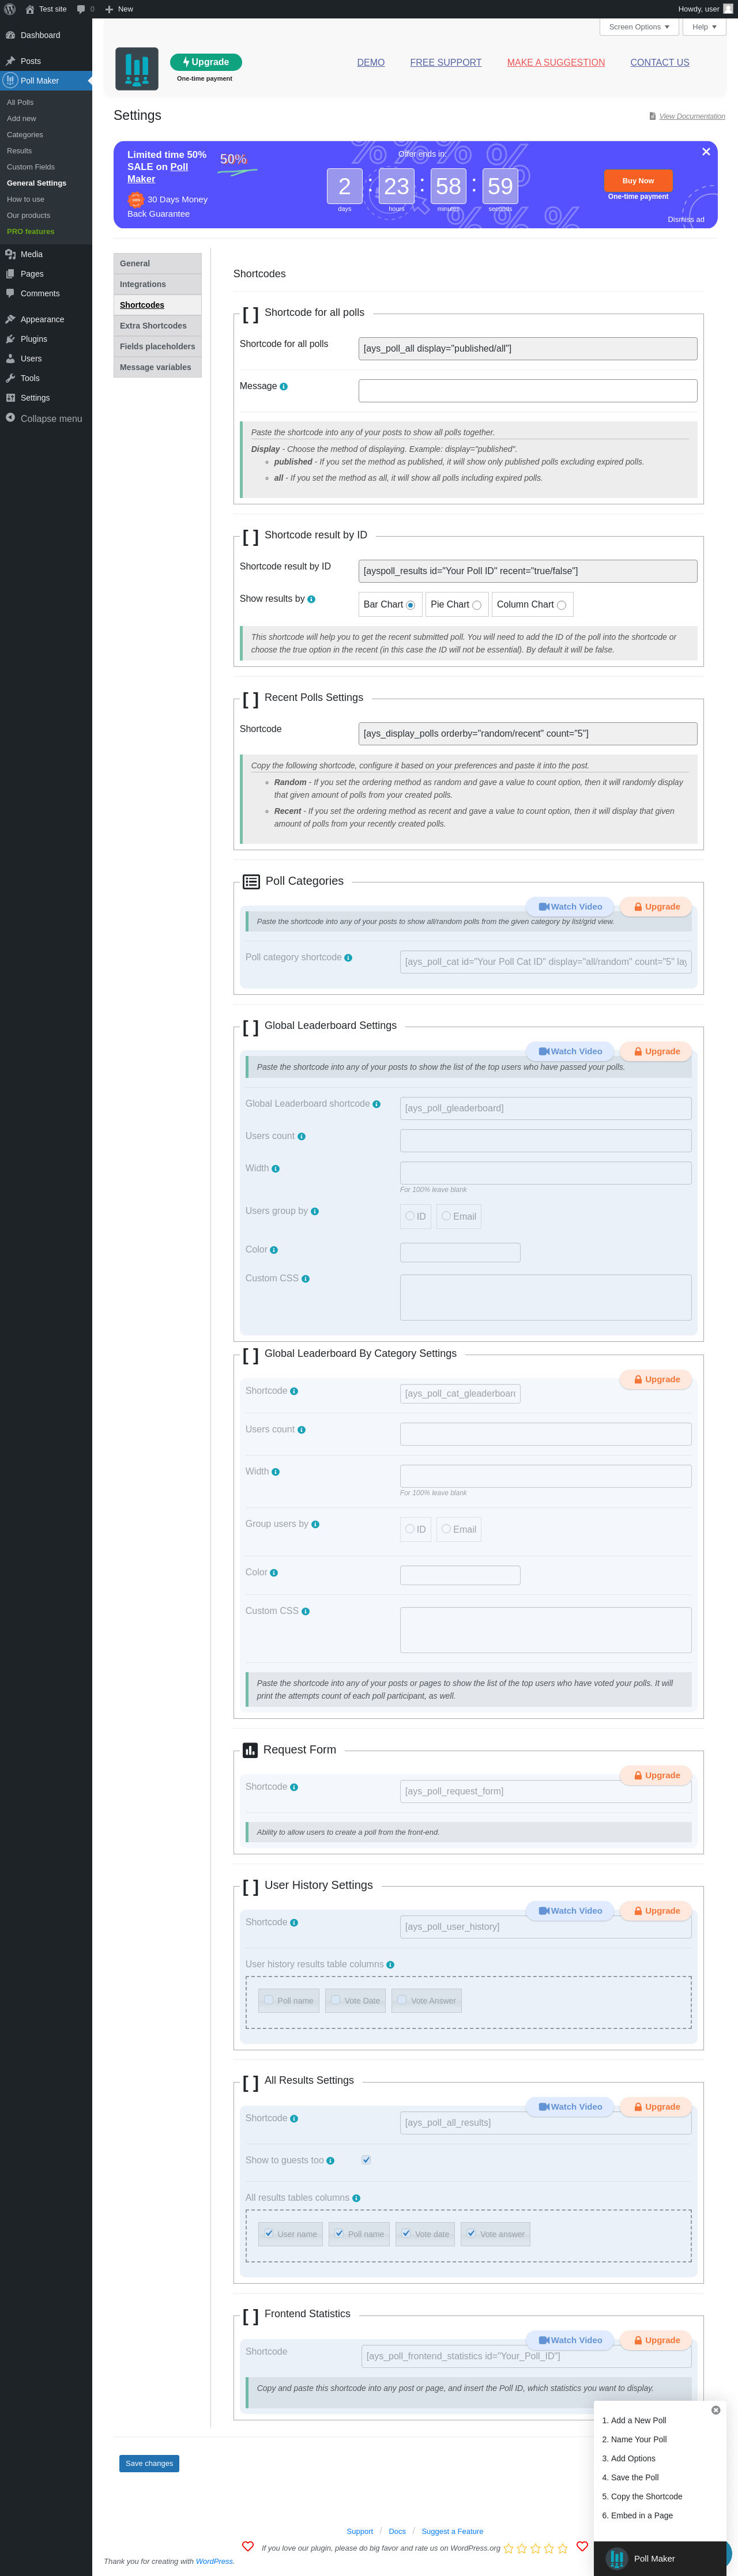This screenshot has height=2576, width=738.
Task: Close the sale banner with X icon
Action: coord(706,152)
